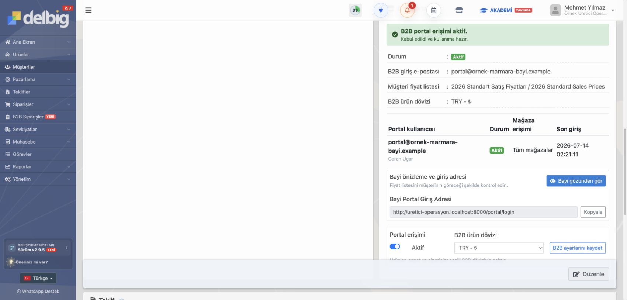Click the Ürünler cubes icon

tap(7, 55)
